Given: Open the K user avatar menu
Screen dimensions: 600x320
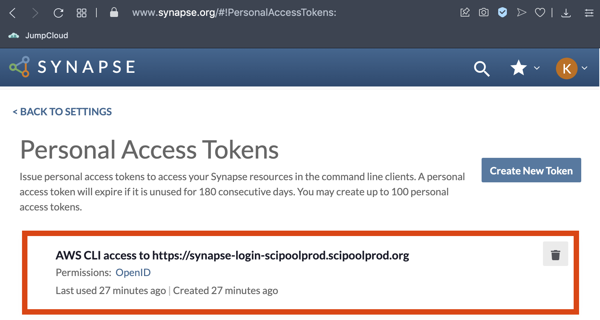Looking at the screenshot, I should (566, 68).
